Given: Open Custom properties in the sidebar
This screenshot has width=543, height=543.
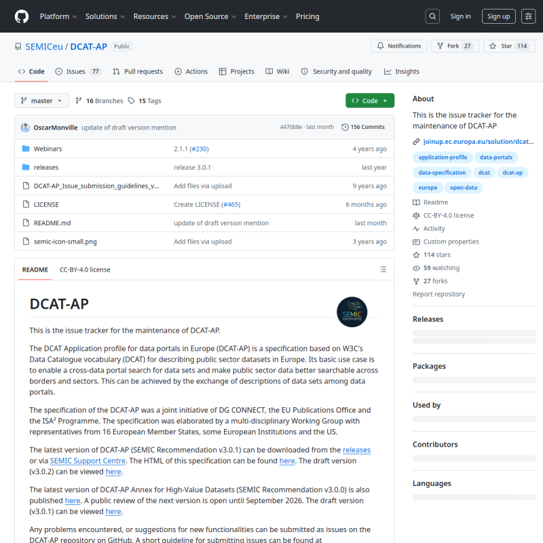Looking at the screenshot, I should click(x=446, y=242).
